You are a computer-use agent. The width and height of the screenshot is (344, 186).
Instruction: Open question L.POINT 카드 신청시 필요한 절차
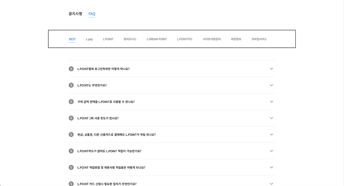point(107,184)
